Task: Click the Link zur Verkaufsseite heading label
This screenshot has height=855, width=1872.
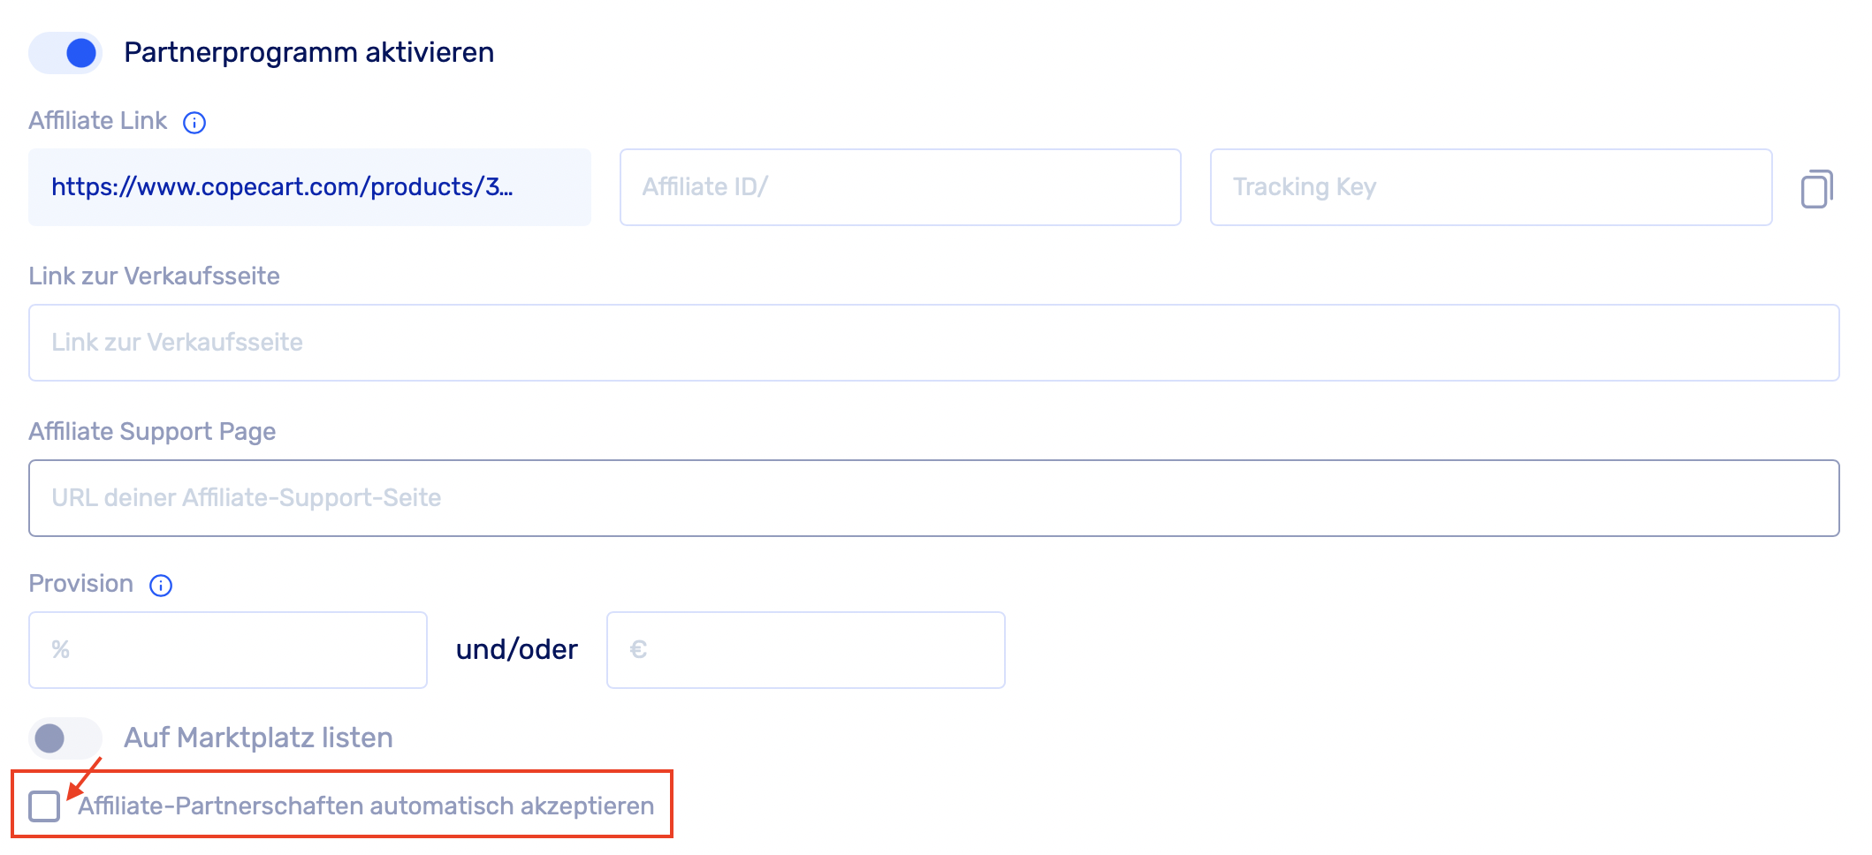Action: tap(154, 276)
